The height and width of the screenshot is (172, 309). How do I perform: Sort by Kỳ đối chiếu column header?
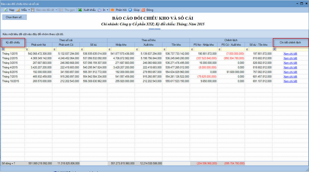click(13, 42)
